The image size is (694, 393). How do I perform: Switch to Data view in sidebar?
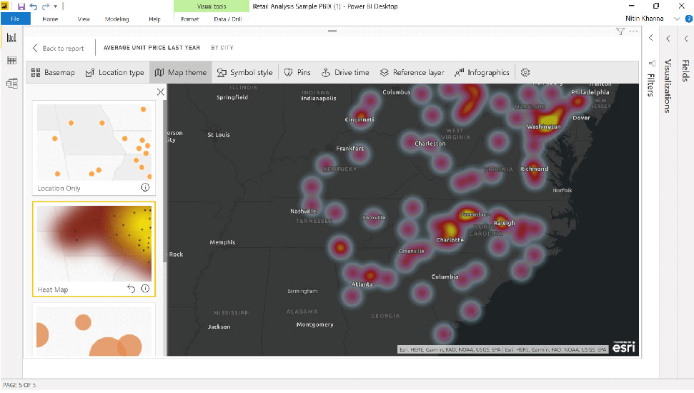tap(11, 61)
